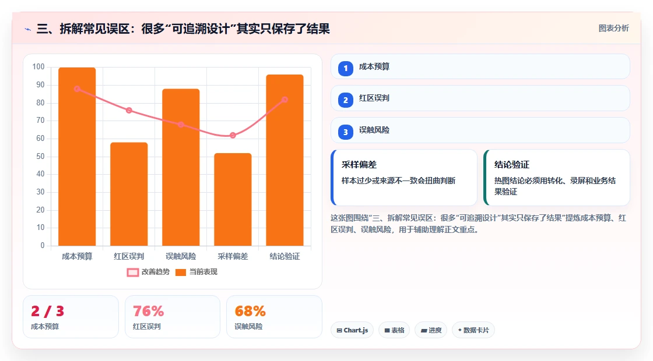
Task: Click the 表格 tag icon
Action: [387, 330]
